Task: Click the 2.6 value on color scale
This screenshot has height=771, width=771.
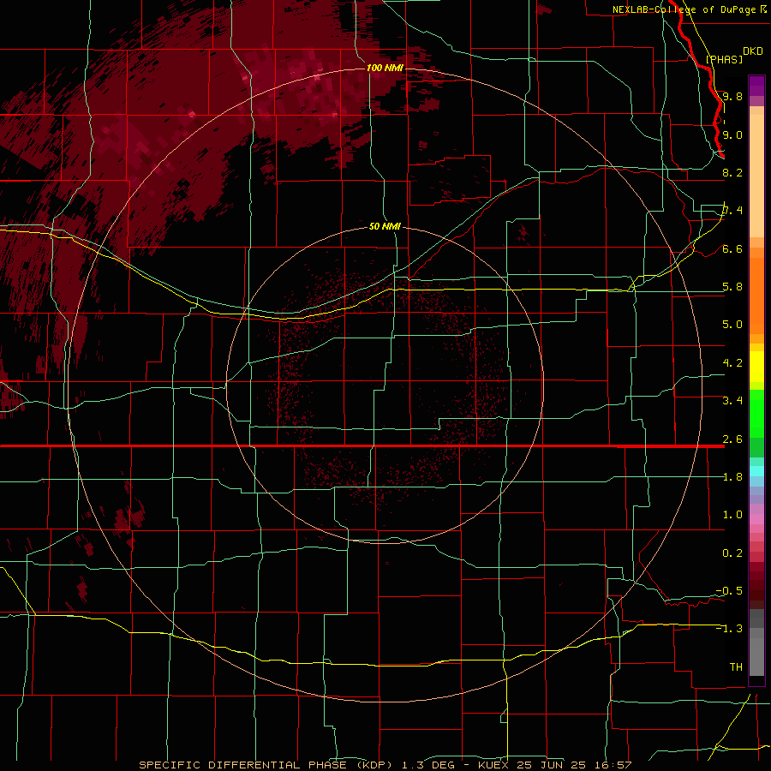Action: tap(732, 439)
